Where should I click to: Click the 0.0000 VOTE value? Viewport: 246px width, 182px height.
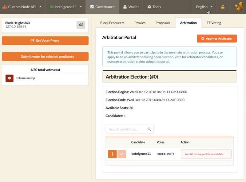pos(165,154)
